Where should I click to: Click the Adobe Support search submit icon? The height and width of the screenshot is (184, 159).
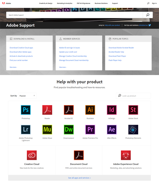(x=148, y=15)
